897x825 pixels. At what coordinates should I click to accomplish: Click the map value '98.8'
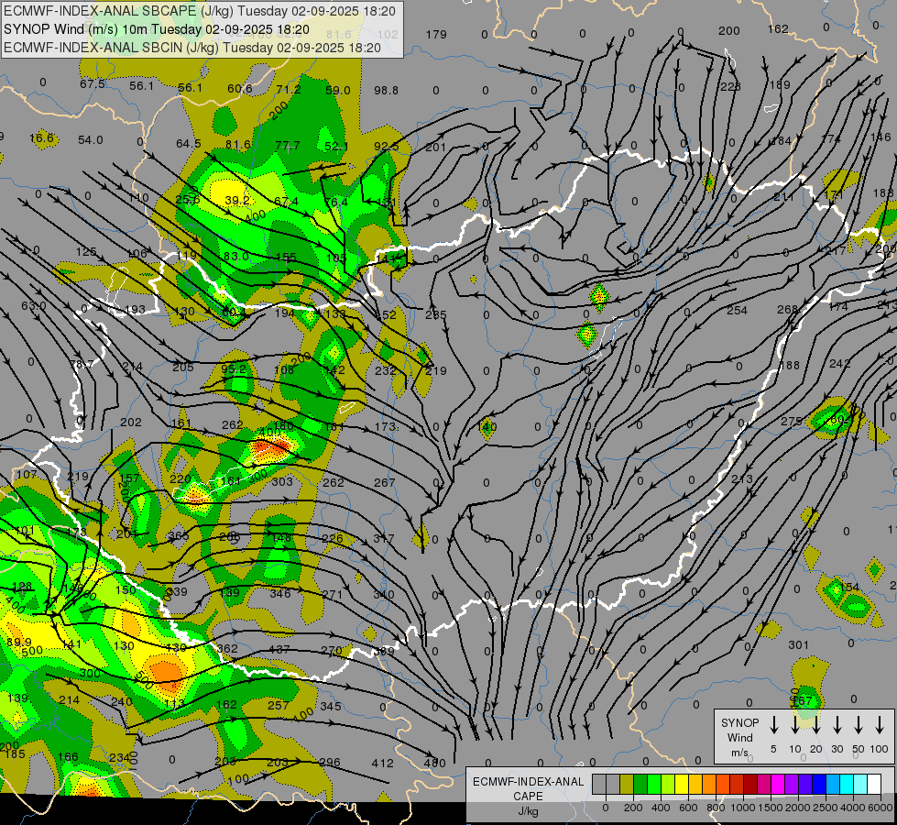pyautogui.click(x=386, y=91)
